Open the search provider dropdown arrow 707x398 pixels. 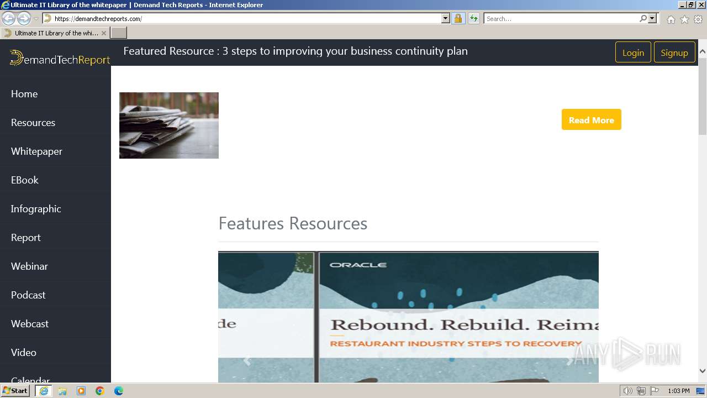pyautogui.click(x=652, y=18)
